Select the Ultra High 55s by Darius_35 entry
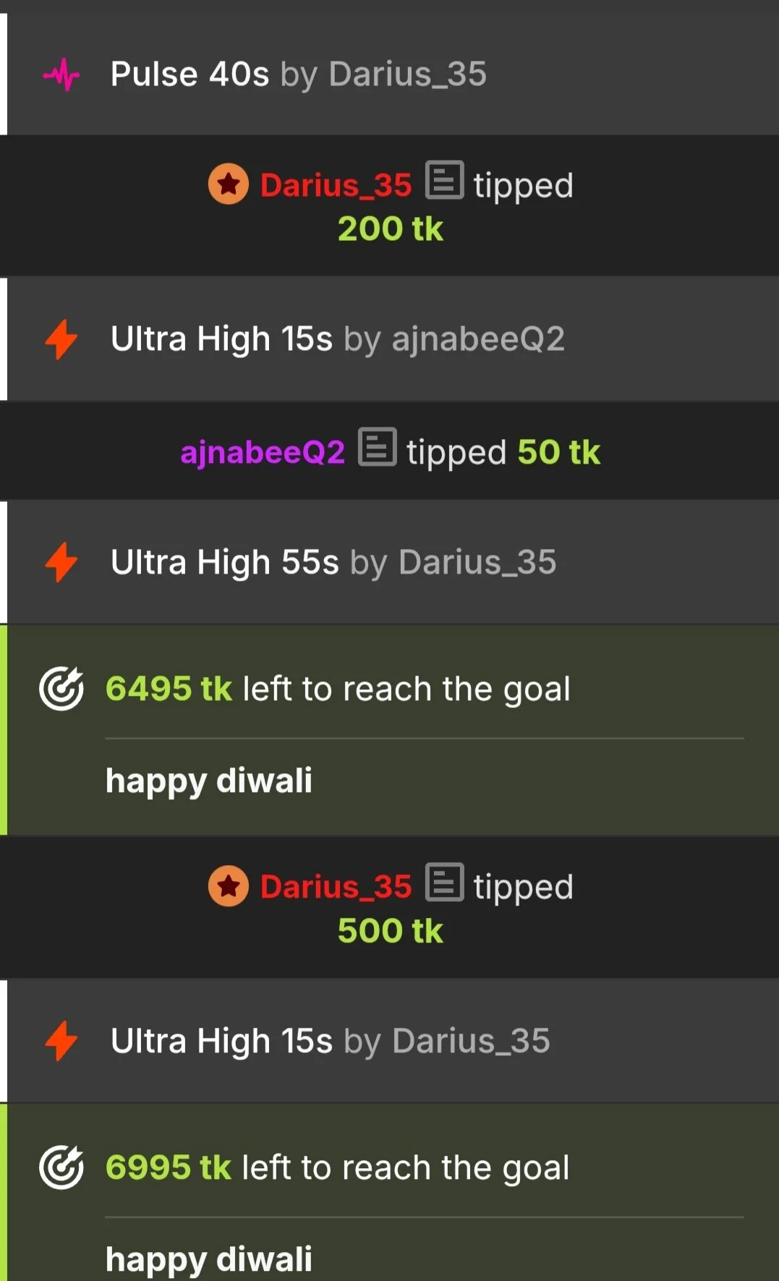 [x=389, y=562]
